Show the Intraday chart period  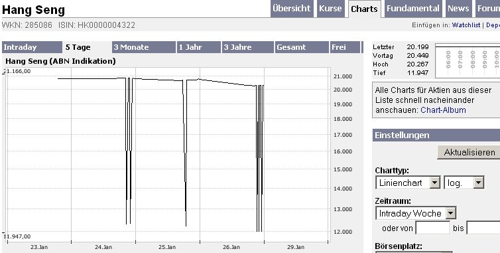(32, 47)
